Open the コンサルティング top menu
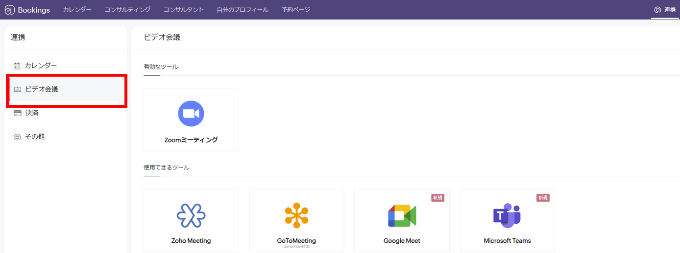The height and width of the screenshot is (253, 680). click(127, 10)
